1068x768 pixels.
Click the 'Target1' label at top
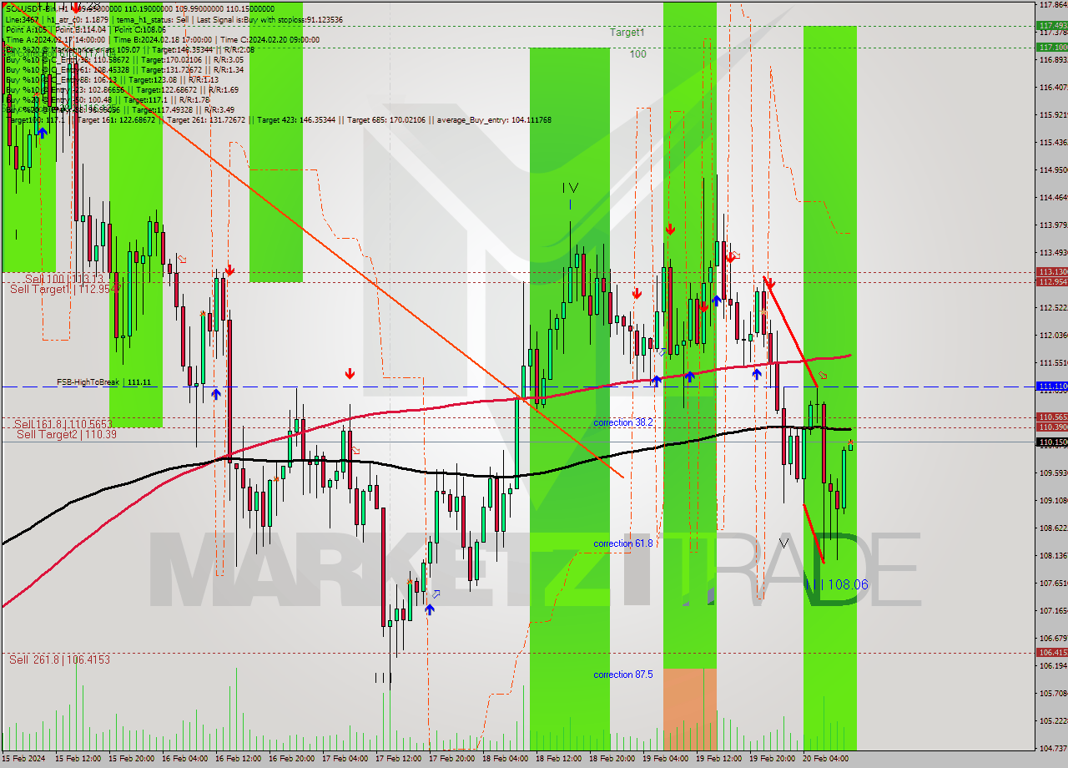(x=627, y=33)
